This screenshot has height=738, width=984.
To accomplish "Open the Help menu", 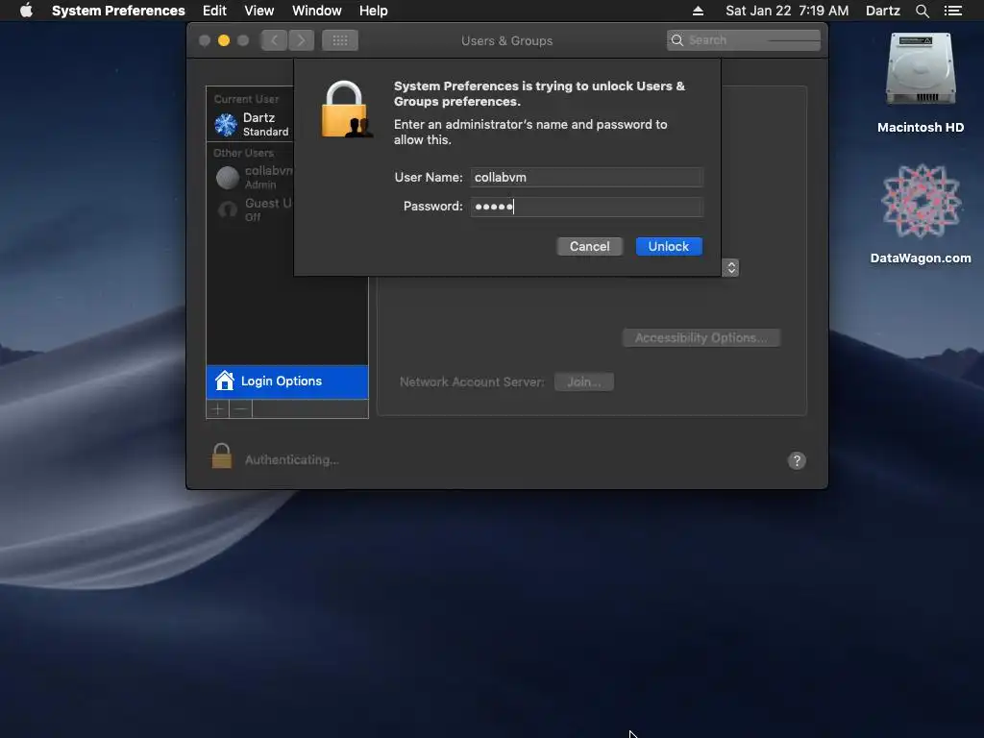I will pyautogui.click(x=374, y=11).
